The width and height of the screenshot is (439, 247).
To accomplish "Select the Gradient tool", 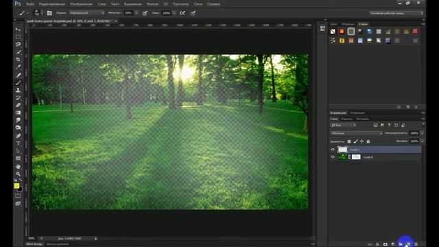I will coord(19,113).
